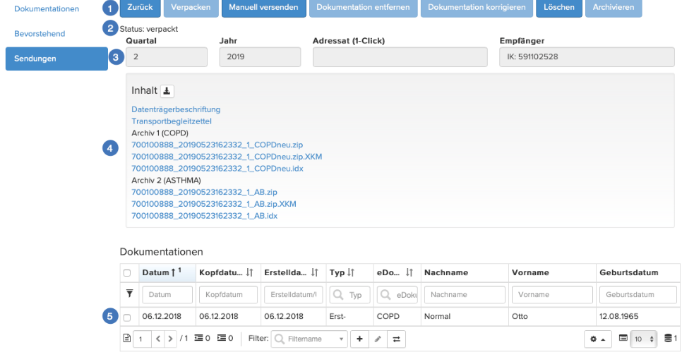Toggle the select-all checkbox in table header
Image resolution: width=682 pixels, height=357 pixels.
[127, 273]
